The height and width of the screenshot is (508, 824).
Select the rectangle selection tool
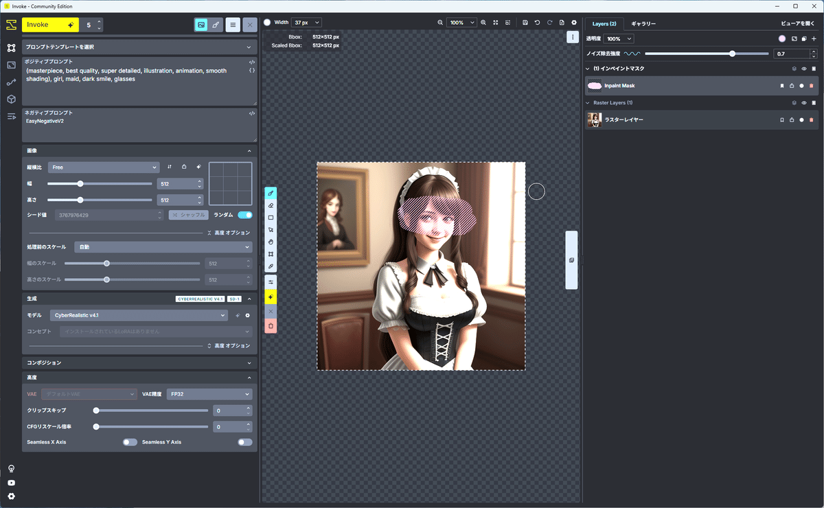click(271, 218)
